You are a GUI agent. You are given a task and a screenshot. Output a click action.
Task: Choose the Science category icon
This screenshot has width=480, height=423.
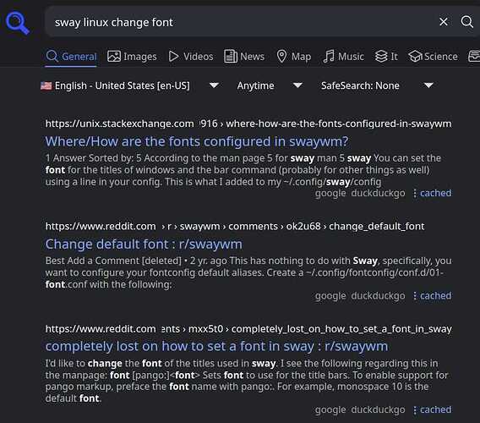(x=416, y=57)
